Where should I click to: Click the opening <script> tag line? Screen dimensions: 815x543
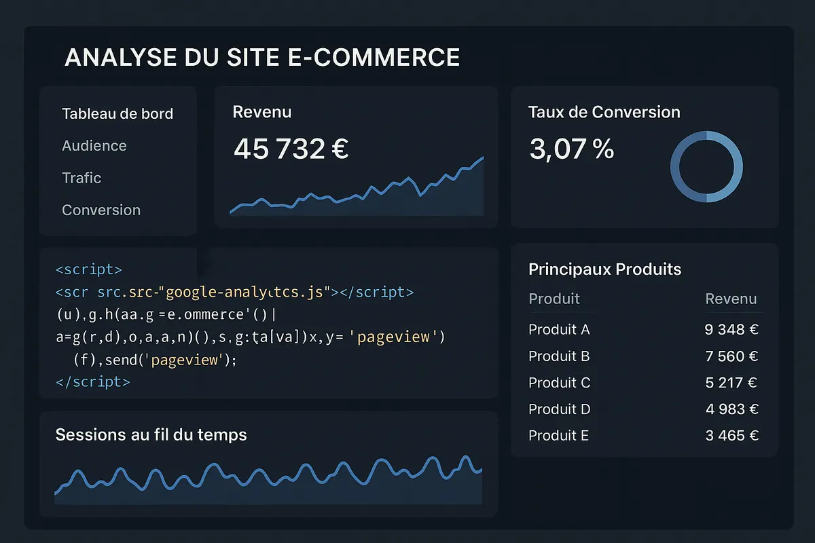pos(88,269)
